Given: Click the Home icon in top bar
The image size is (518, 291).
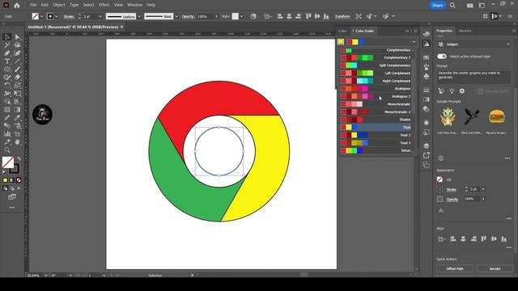Looking at the screenshot, I should tap(17, 6).
